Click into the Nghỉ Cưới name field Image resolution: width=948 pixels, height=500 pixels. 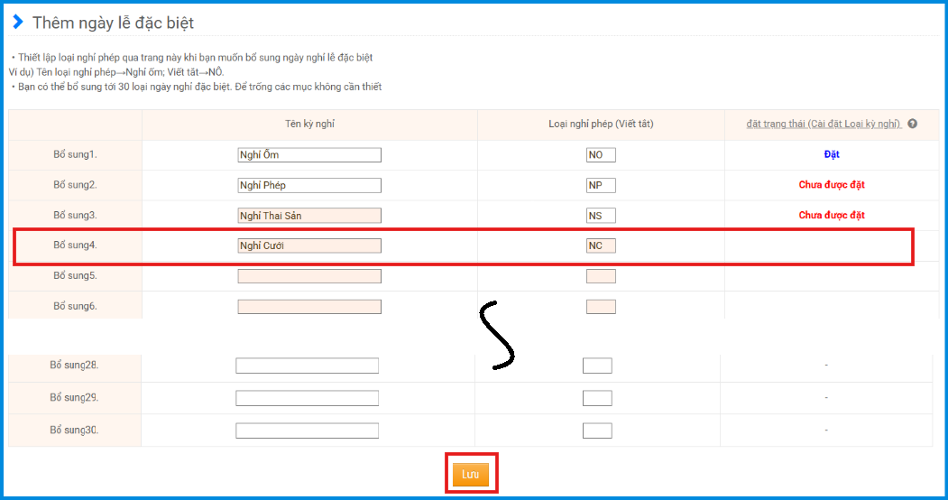[309, 245]
